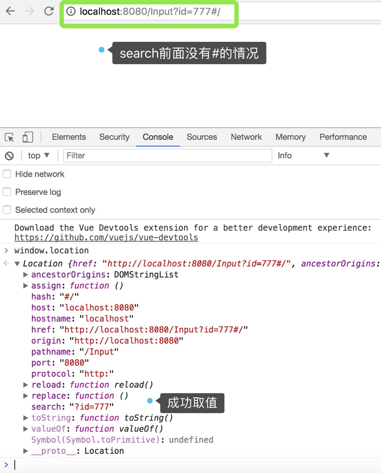Enable the Hide network checkbox
This screenshot has width=381, height=473.
coord(7,174)
